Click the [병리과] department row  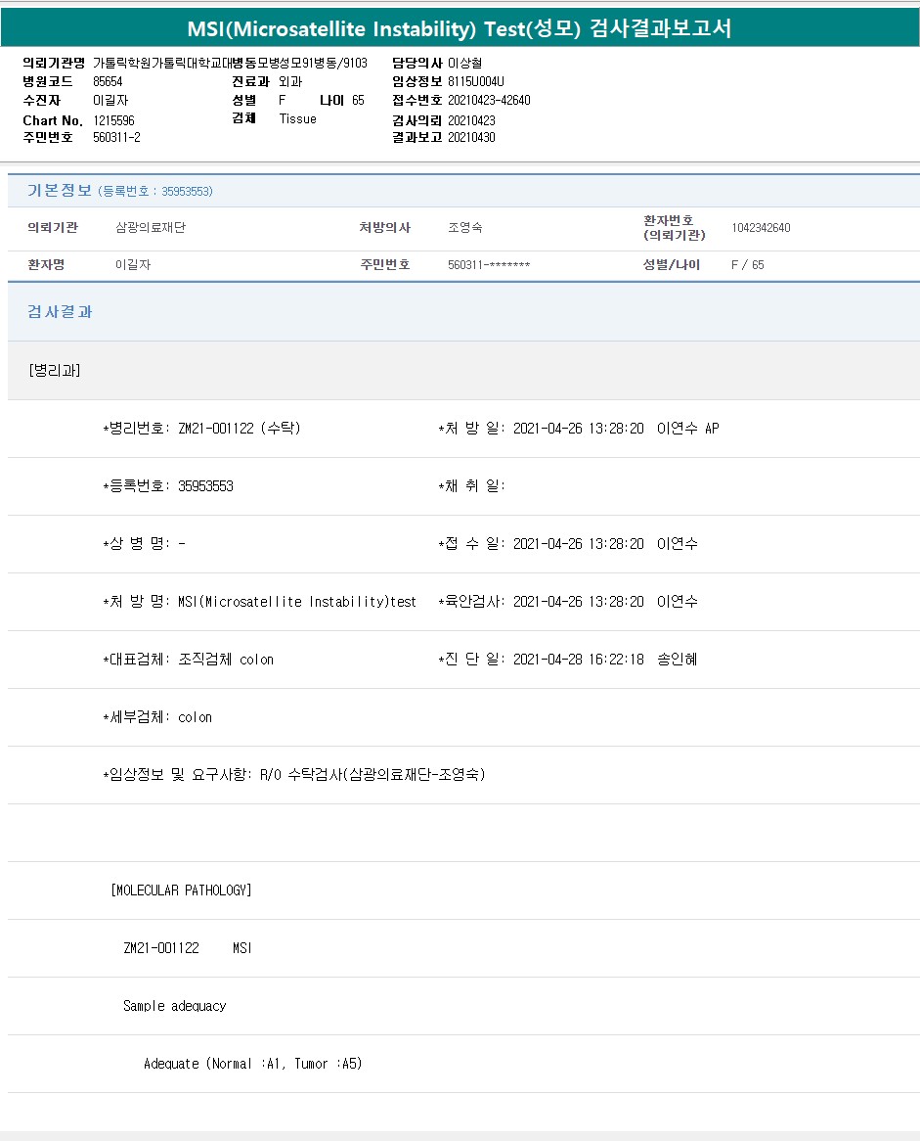(x=55, y=371)
